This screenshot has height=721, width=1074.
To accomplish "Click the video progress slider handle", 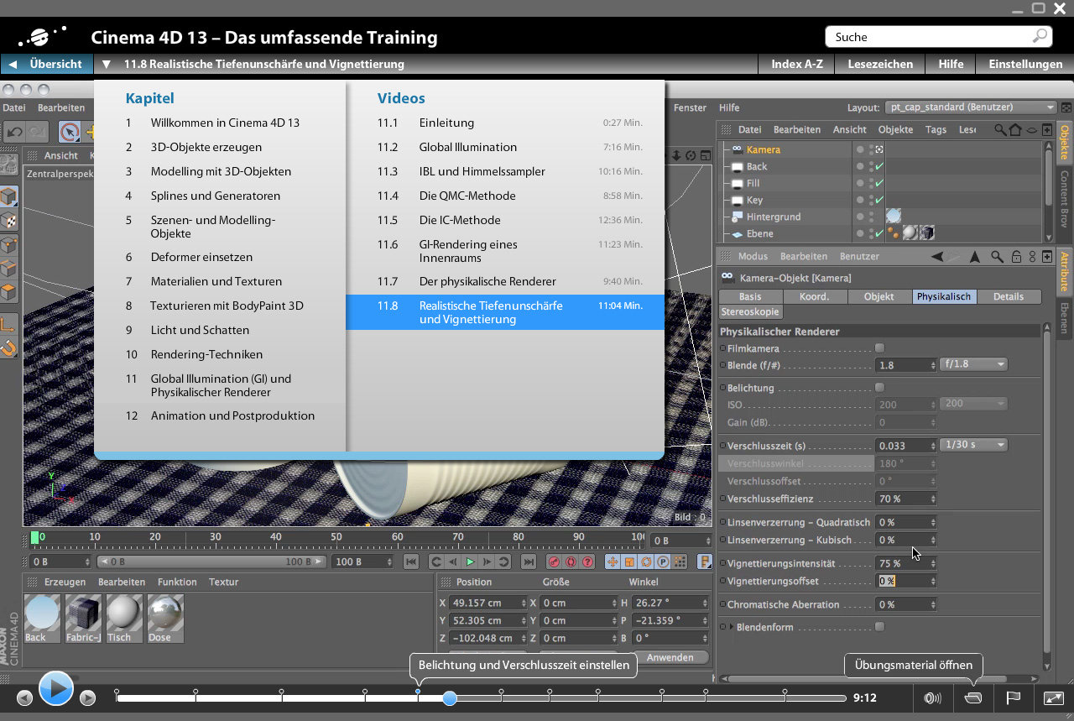I will point(450,697).
